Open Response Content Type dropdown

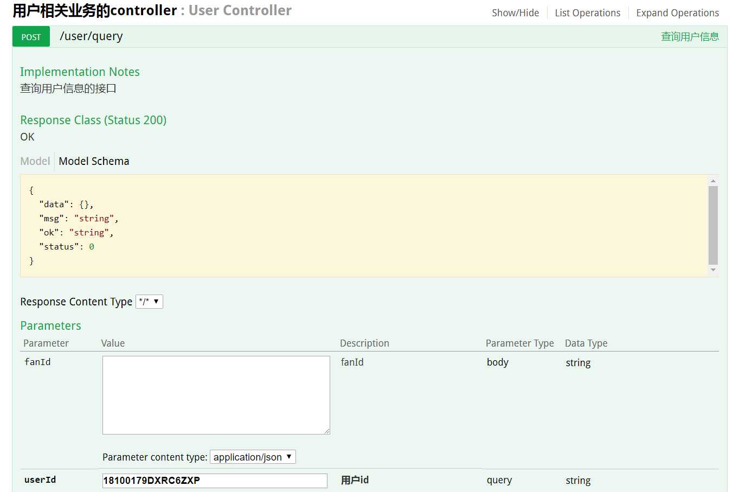(x=149, y=302)
